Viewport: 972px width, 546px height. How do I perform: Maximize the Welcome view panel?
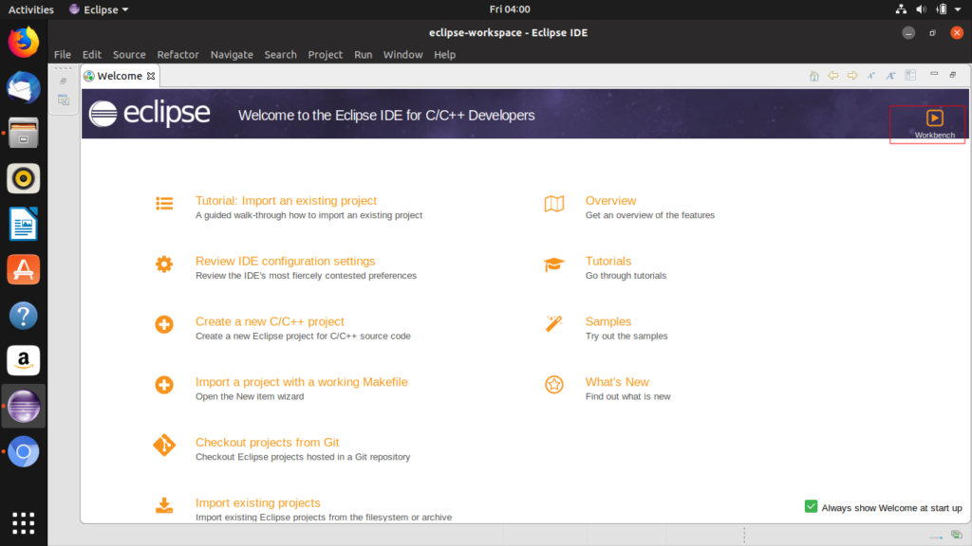tap(953, 74)
